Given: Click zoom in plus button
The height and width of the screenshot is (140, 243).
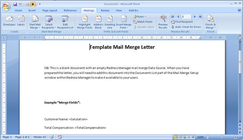Looking at the screenshot, I should [235, 137].
